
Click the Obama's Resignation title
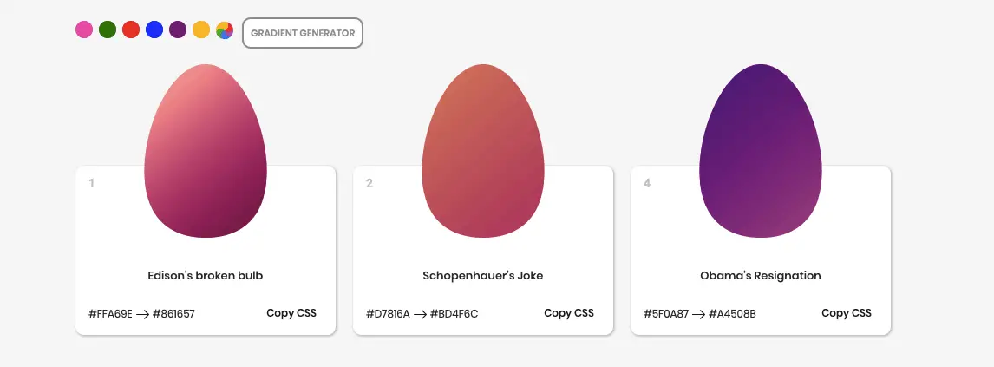(761, 276)
